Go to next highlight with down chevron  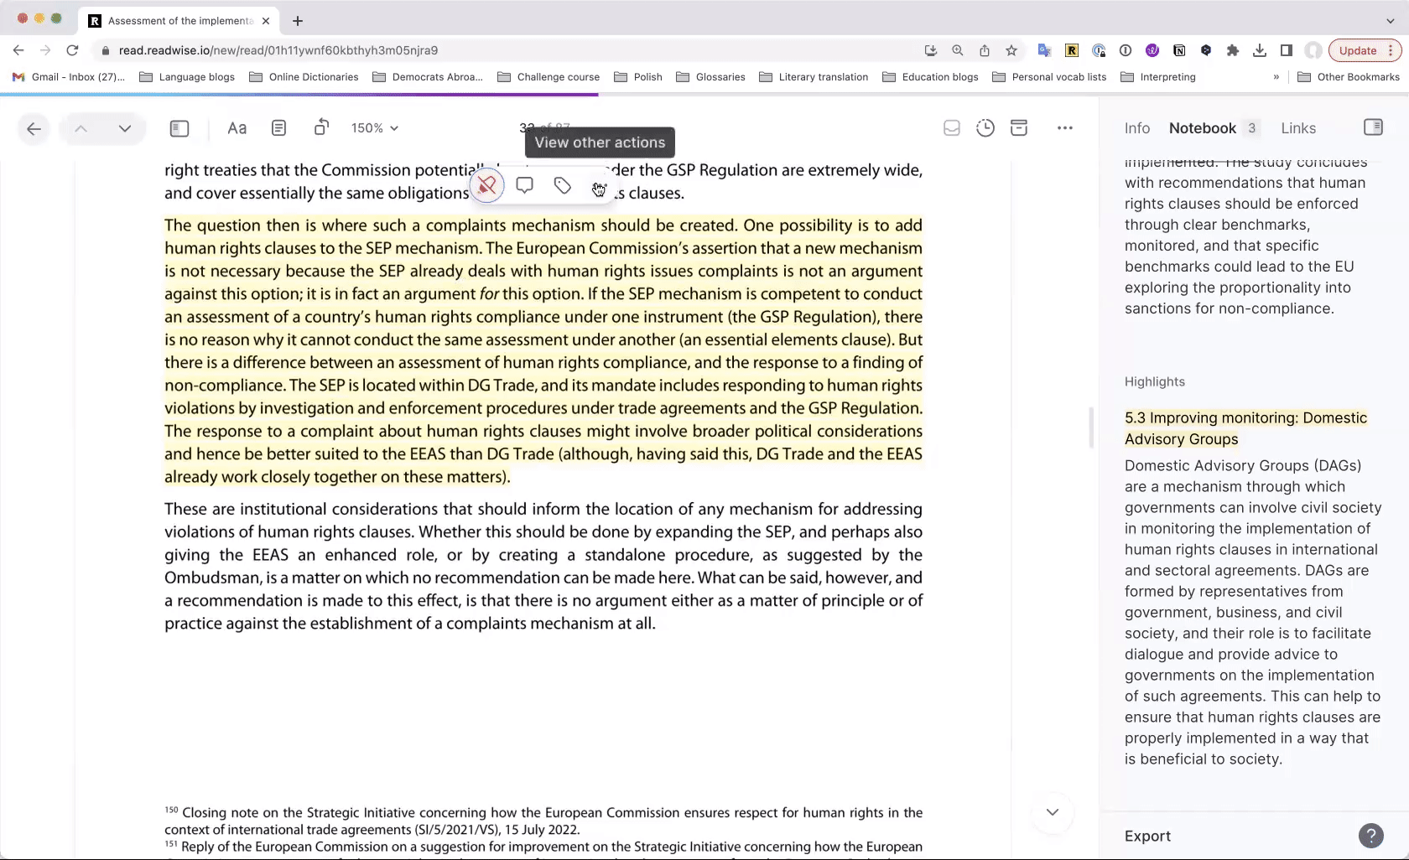point(125,128)
